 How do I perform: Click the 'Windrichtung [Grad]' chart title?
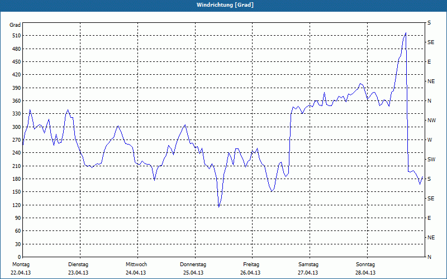coord(225,5)
